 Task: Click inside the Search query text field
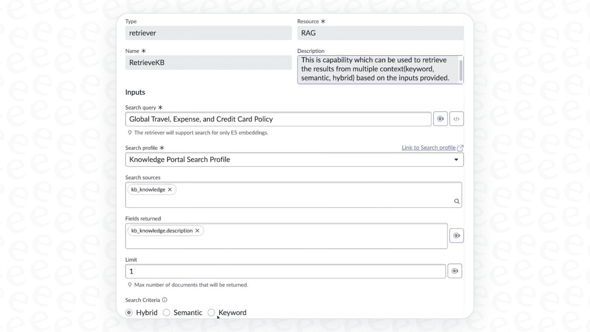pyautogui.click(x=277, y=119)
